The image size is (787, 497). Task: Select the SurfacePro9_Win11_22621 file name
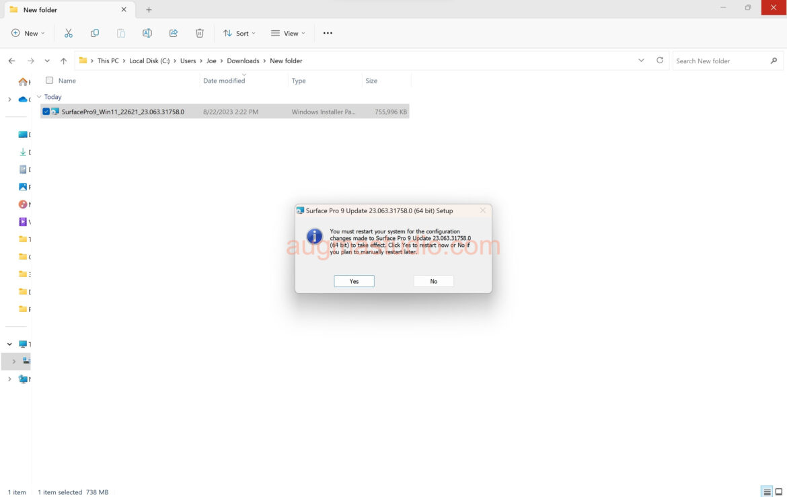(123, 112)
